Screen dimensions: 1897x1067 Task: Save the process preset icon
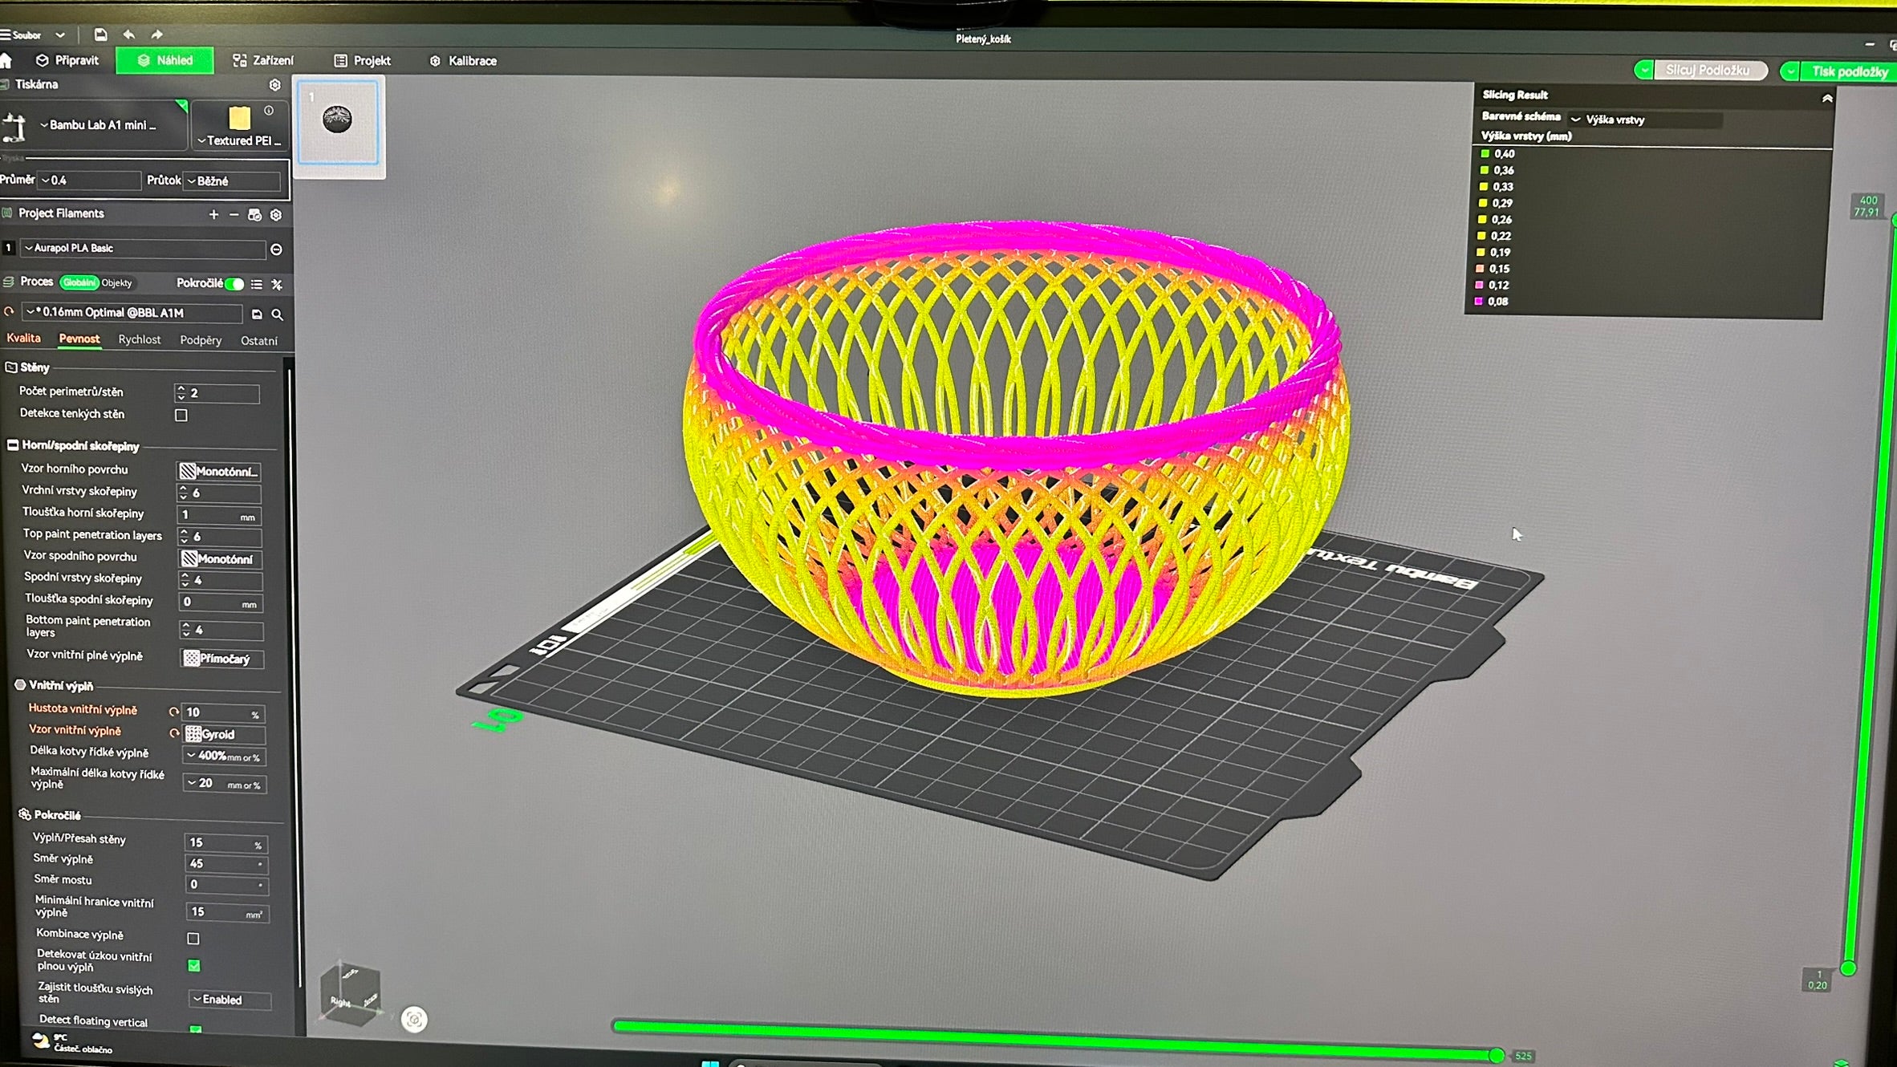(x=257, y=314)
